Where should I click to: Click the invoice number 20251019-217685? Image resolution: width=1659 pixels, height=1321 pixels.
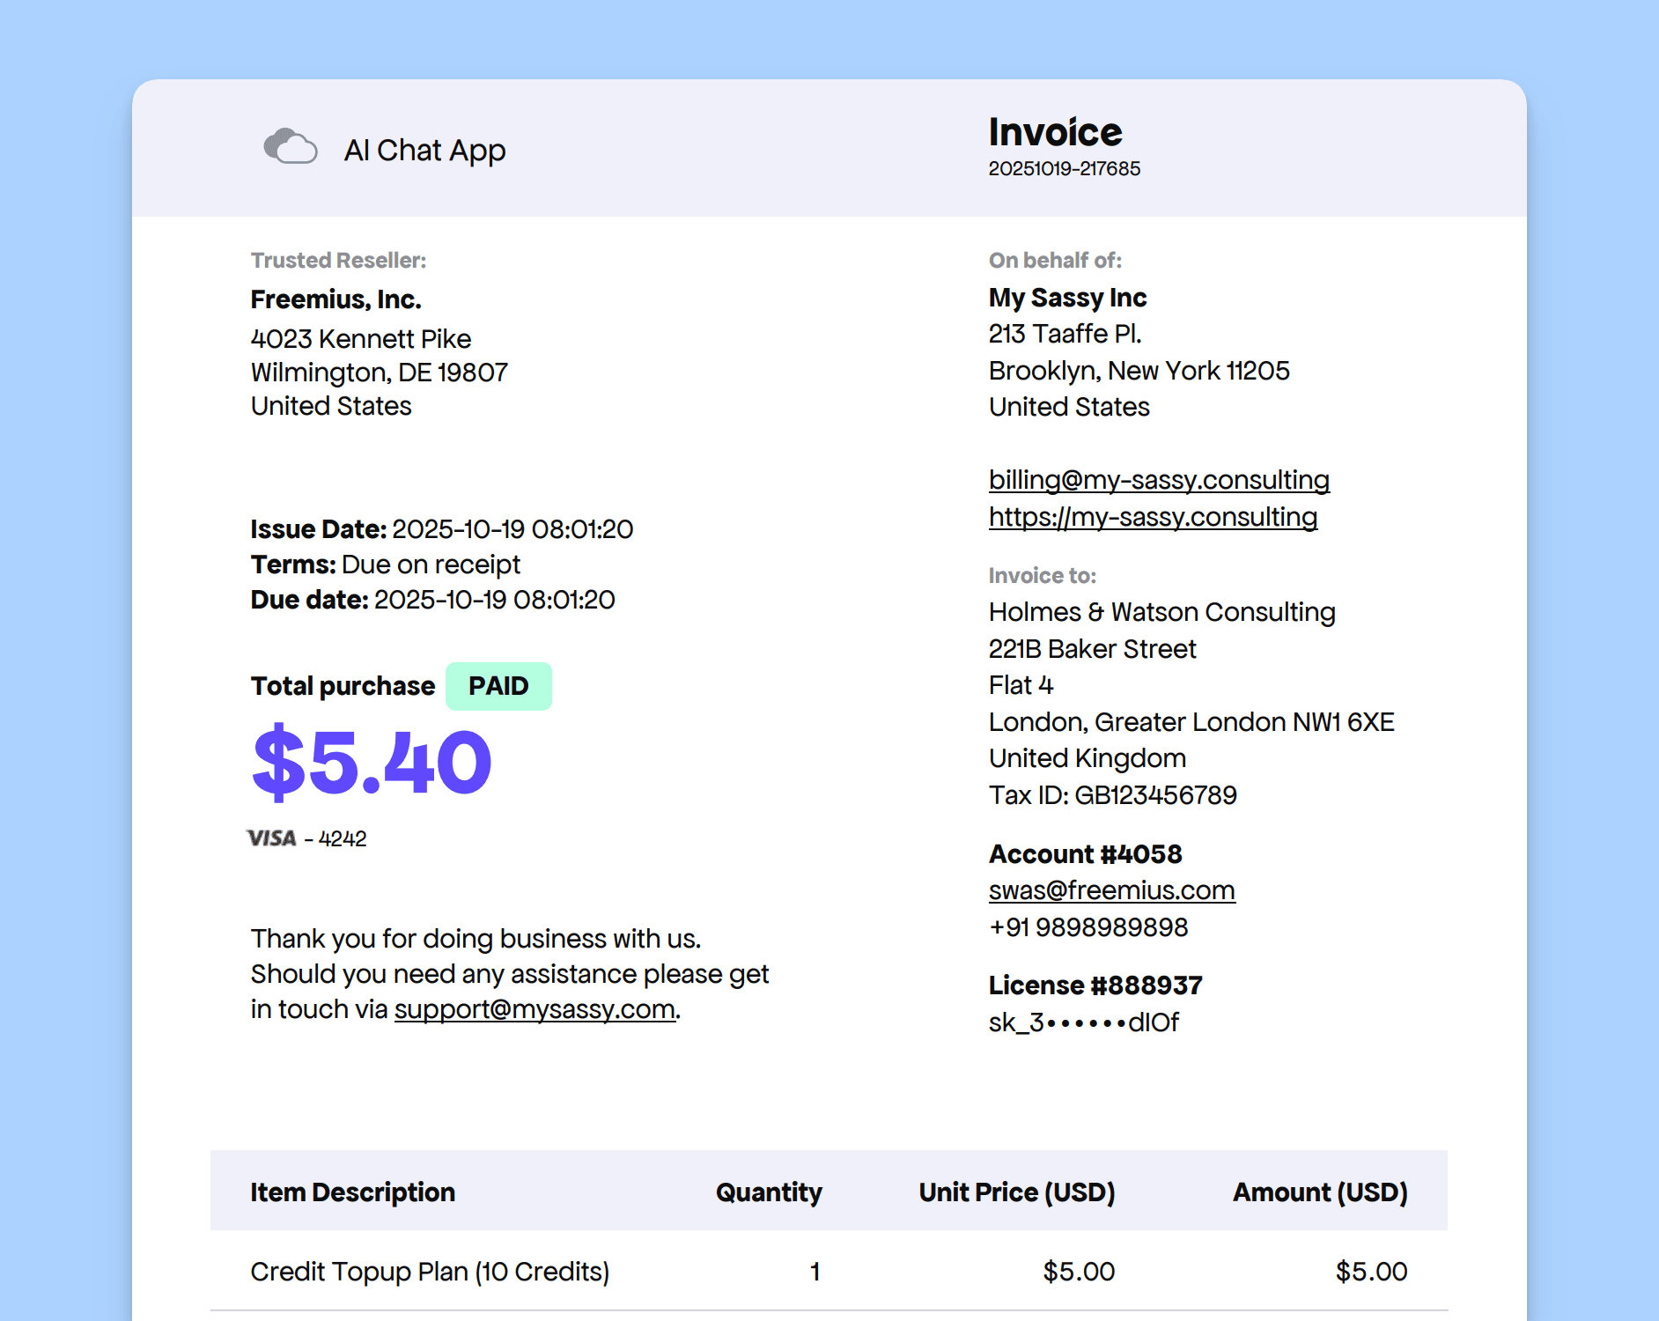(1064, 169)
